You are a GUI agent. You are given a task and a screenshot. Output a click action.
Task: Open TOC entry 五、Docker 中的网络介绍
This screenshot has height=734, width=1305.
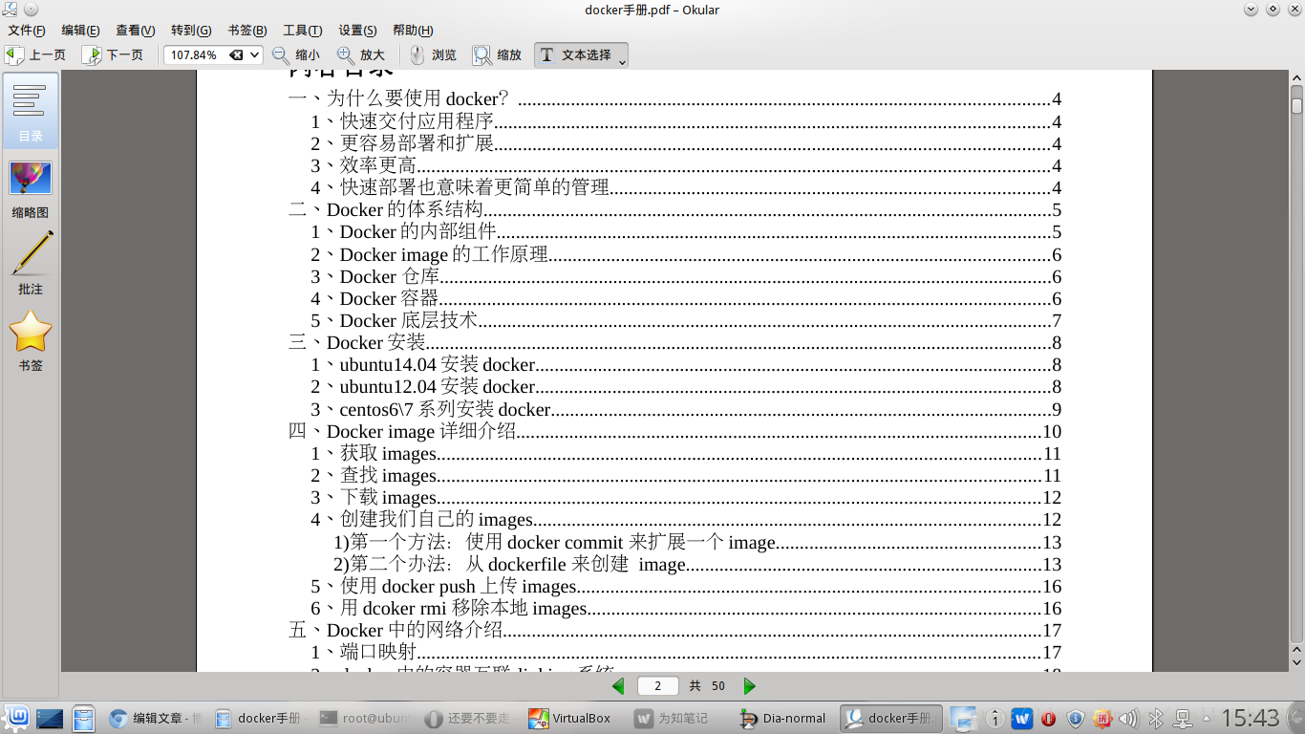tap(674, 631)
